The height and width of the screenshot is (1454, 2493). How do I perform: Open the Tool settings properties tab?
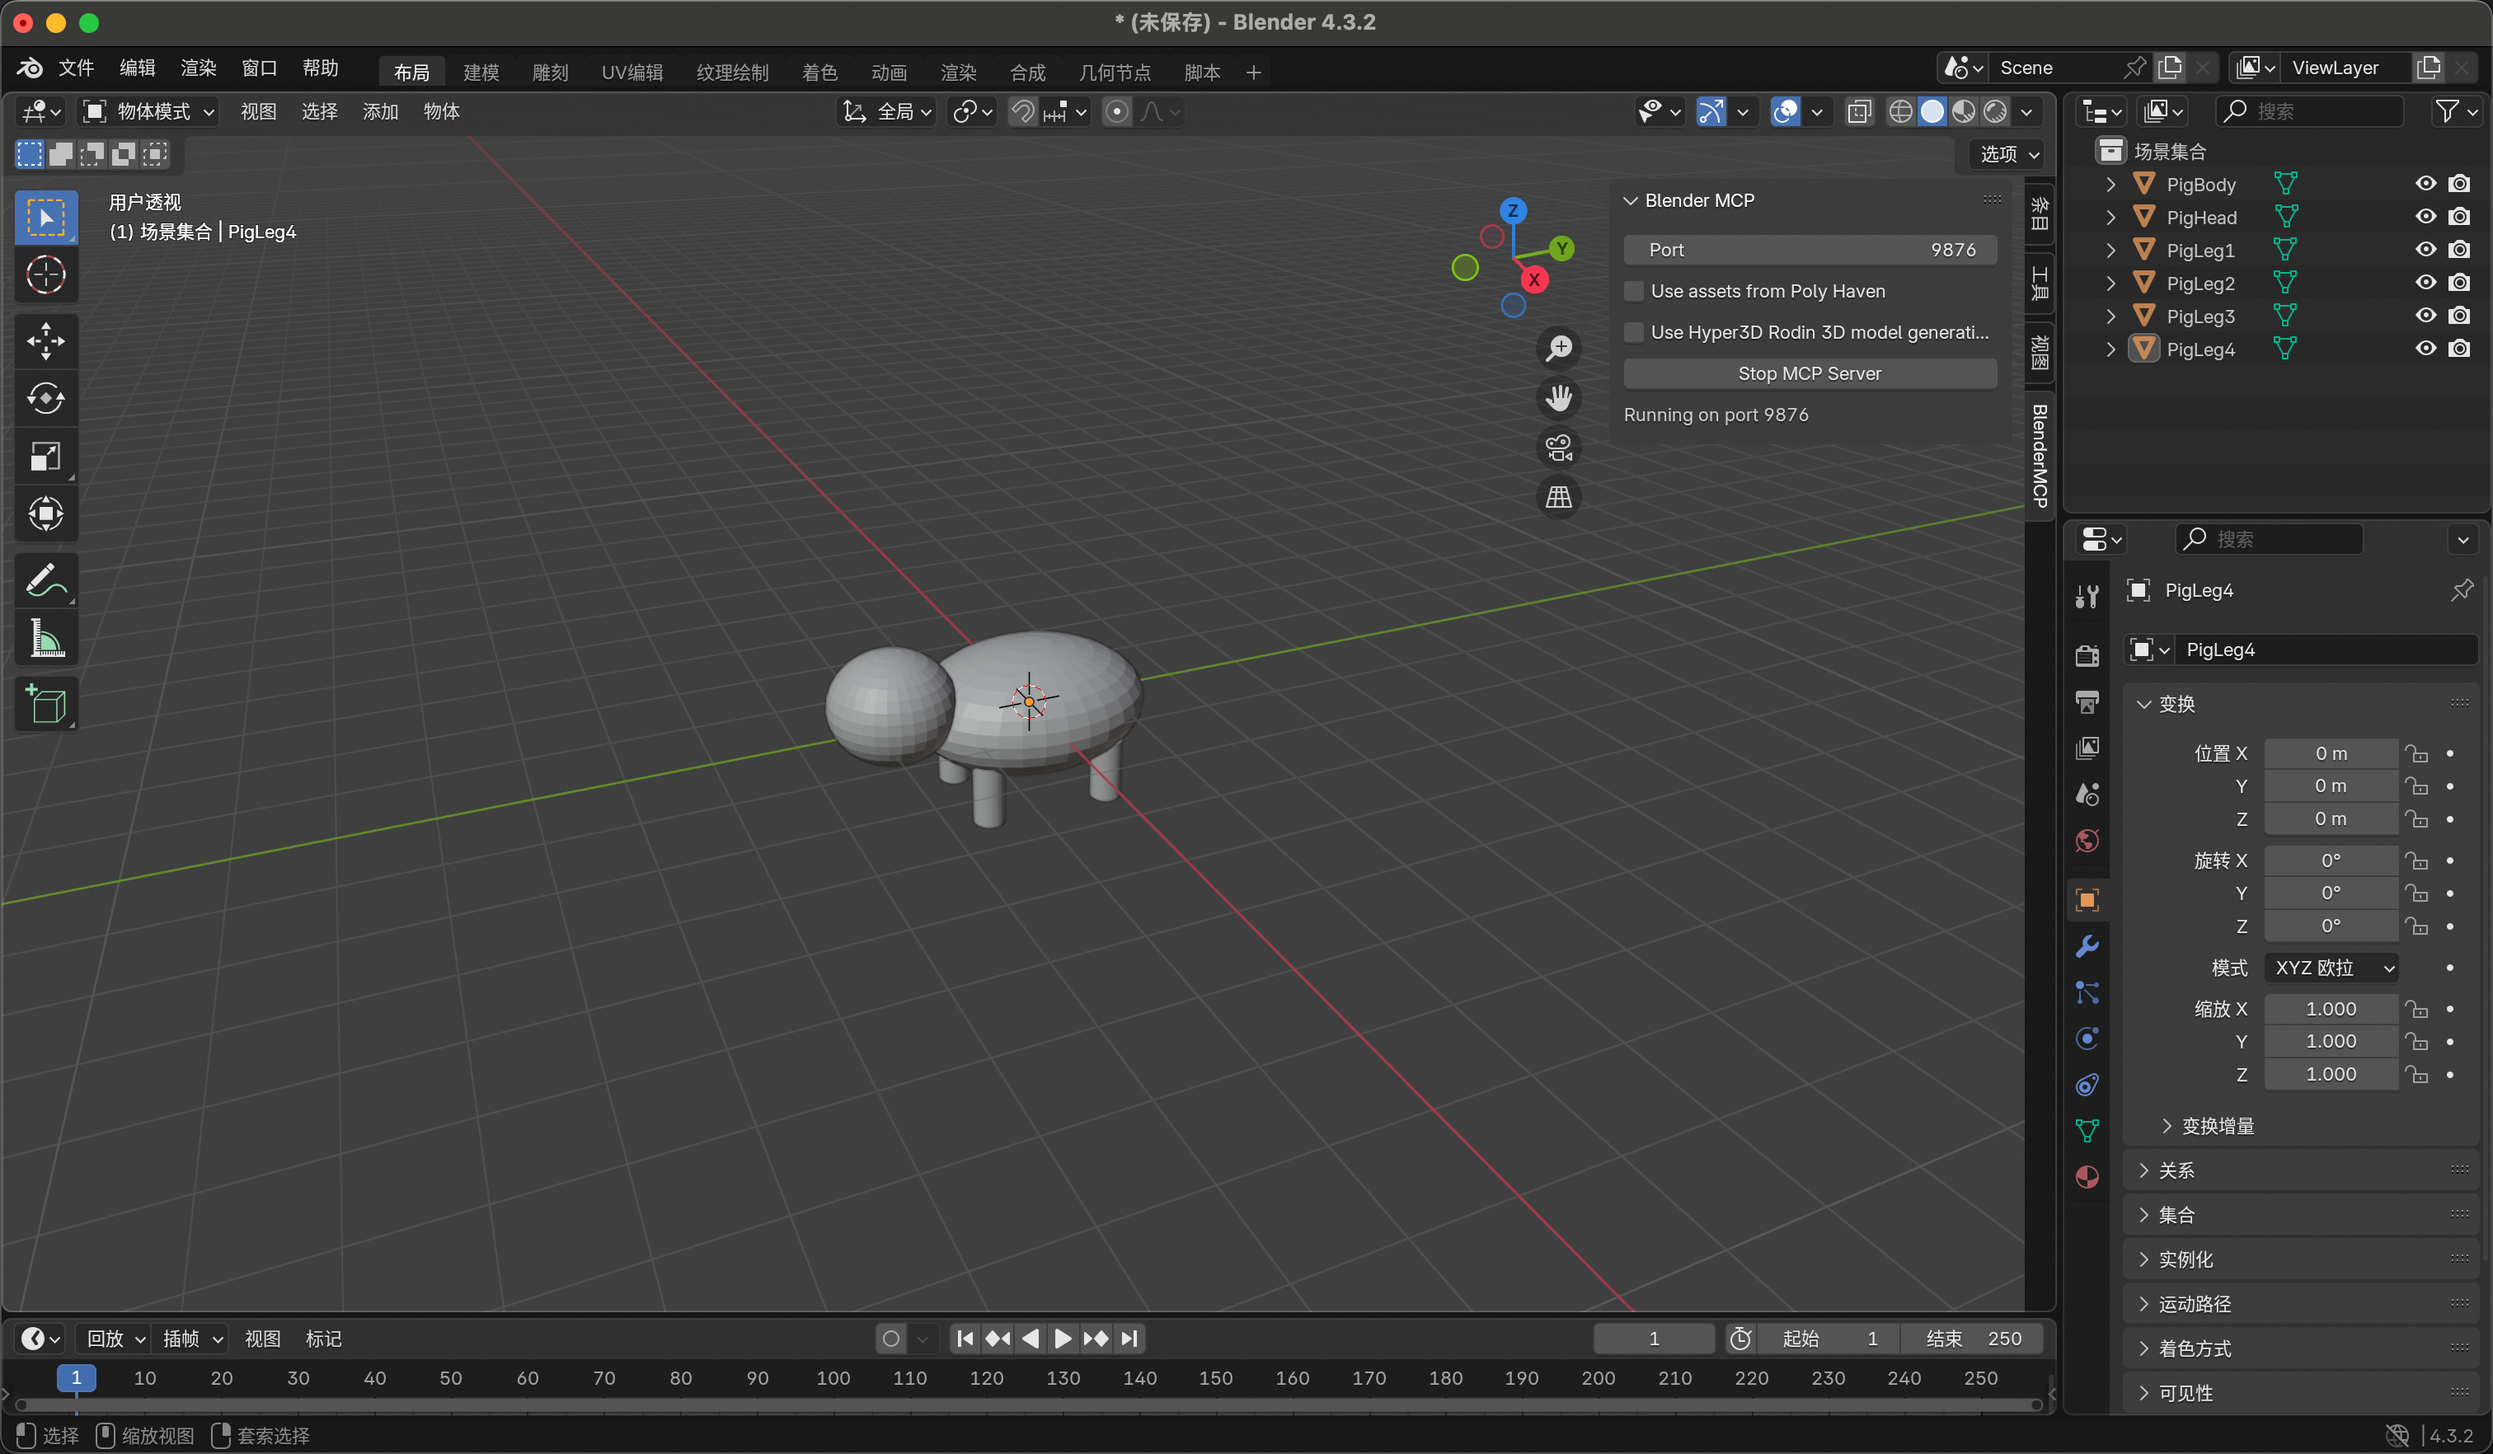click(x=2087, y=597)
